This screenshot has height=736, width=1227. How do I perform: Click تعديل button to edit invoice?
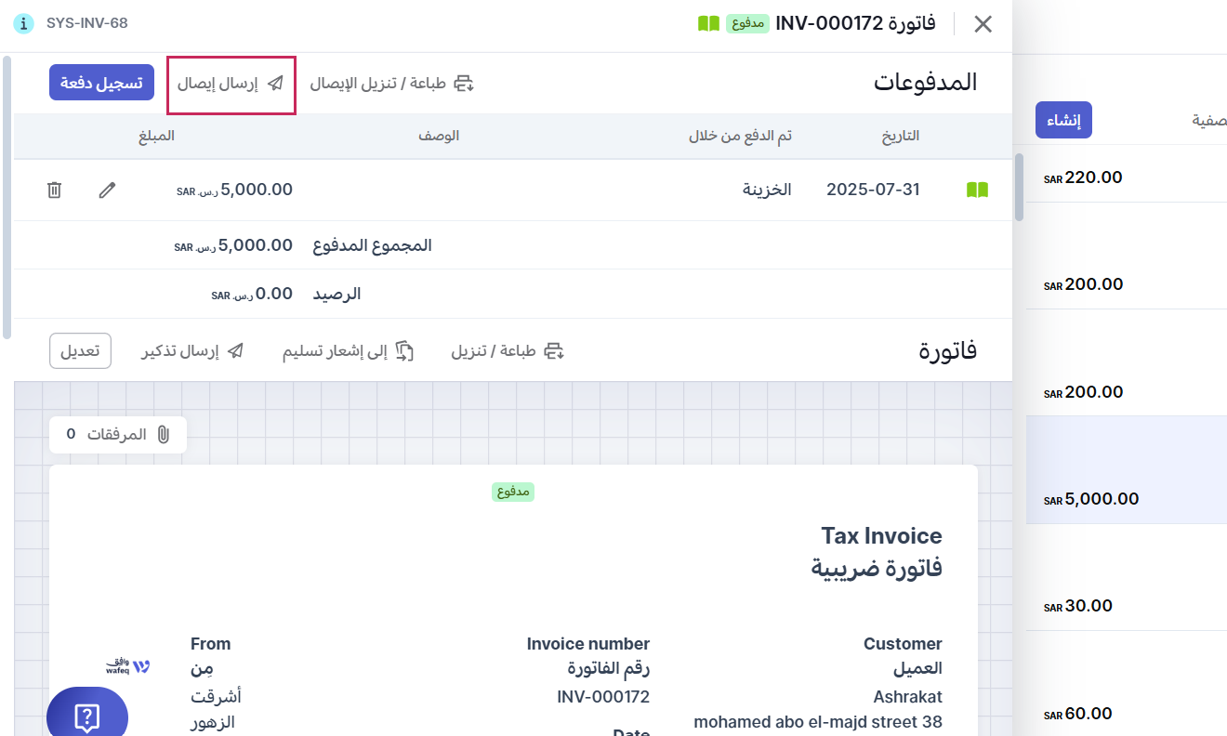point(80,351)
